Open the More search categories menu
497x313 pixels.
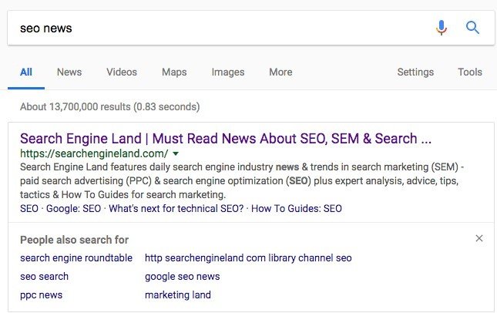pyautogui.click(x=280, y=72)
